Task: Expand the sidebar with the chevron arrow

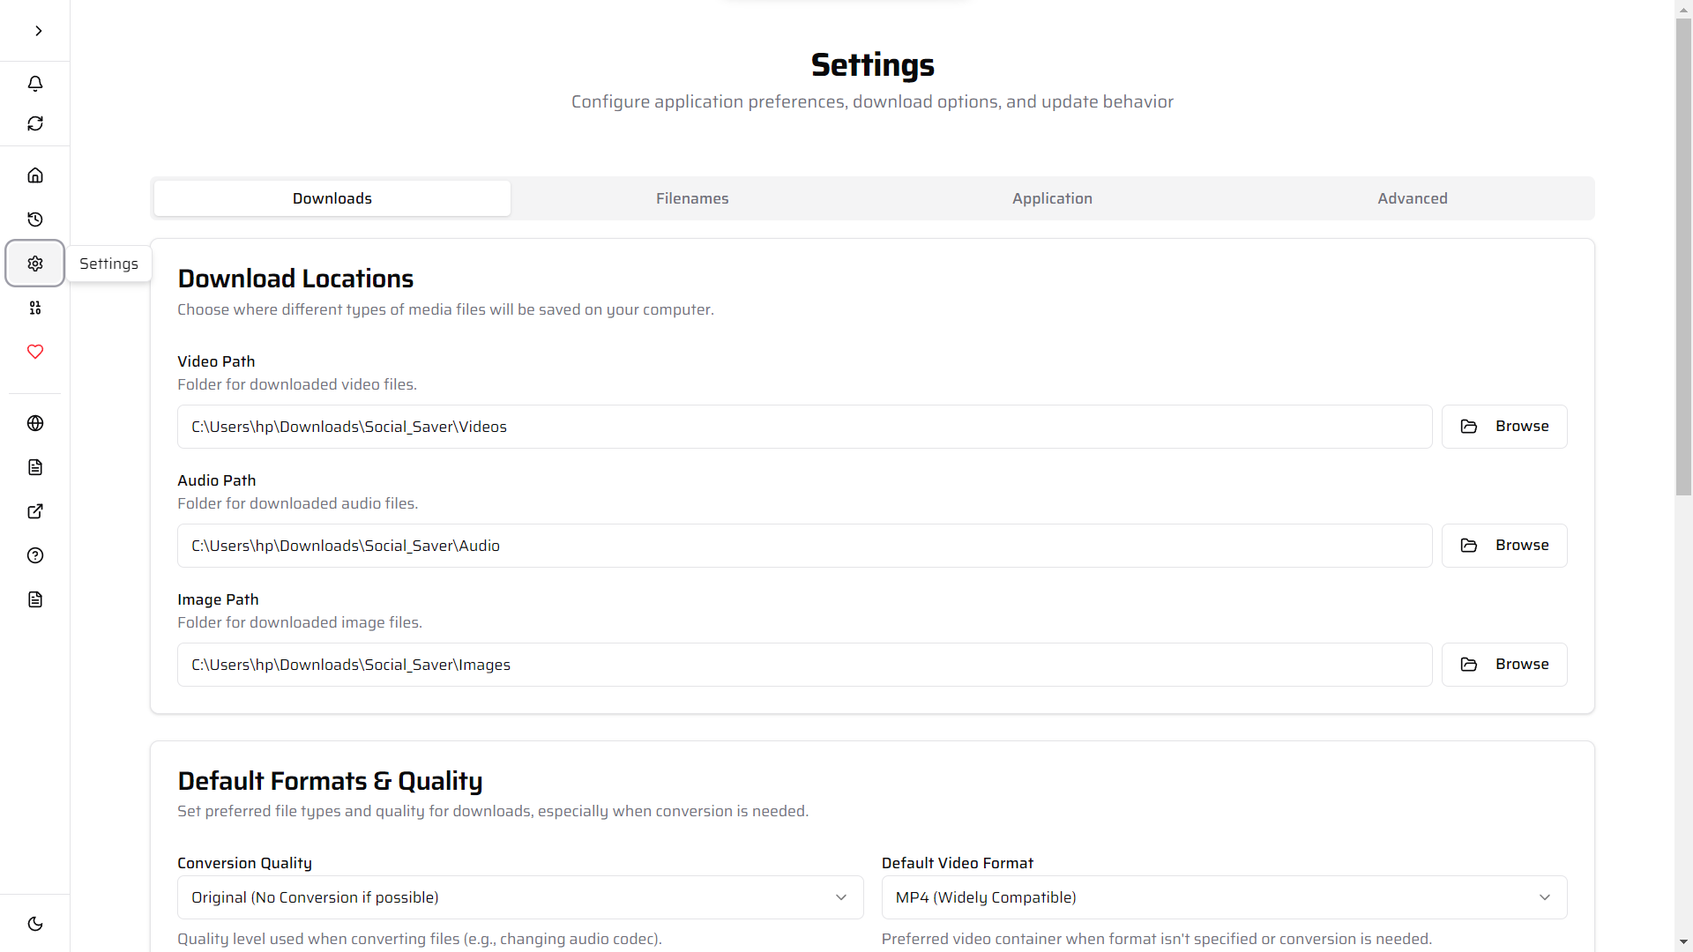Action: pyautogui.click(x=38, y=31)
